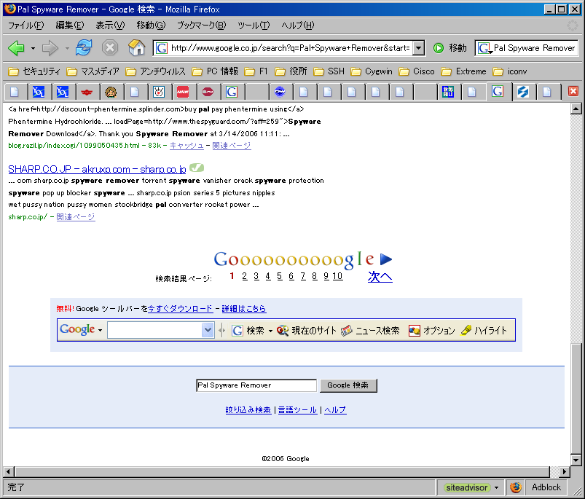The height and width of the screenshot is (499, 585).
Task: Open the ファイル(F) menu
Action: point(25,25)
